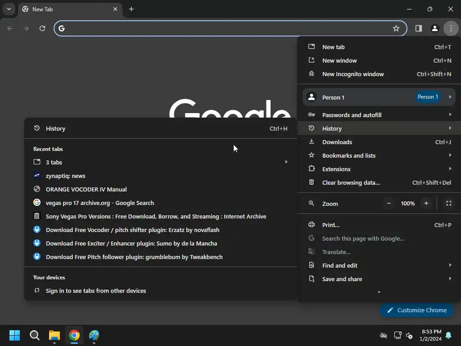Select Print from the menu
This screenshot has width=461, height=346.
click(379, 225)
